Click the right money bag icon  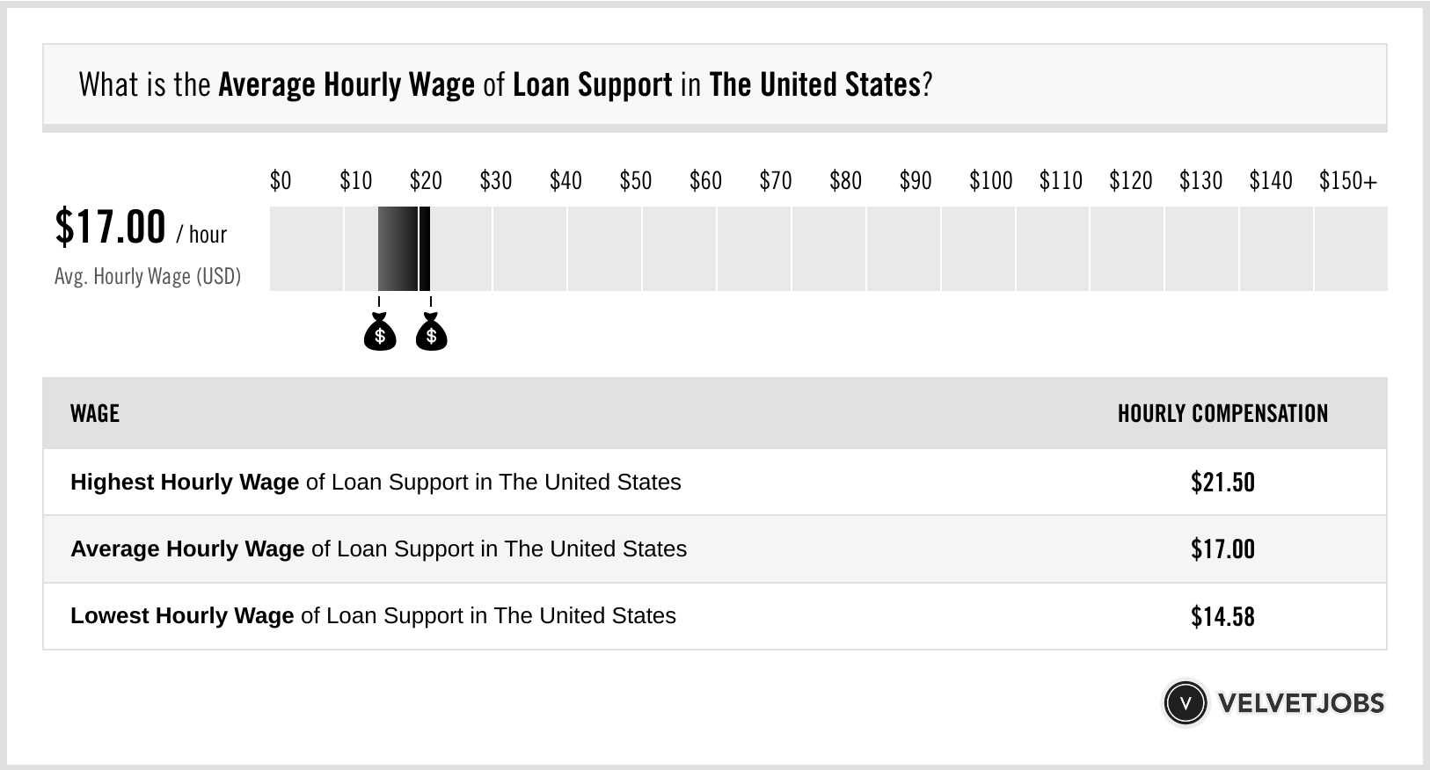click(x=431, y=333)
